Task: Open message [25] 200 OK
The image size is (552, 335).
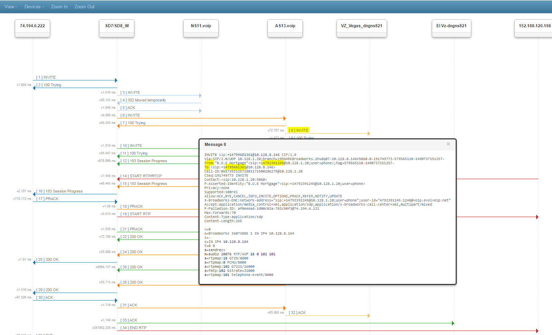Action: coord(48,260)
